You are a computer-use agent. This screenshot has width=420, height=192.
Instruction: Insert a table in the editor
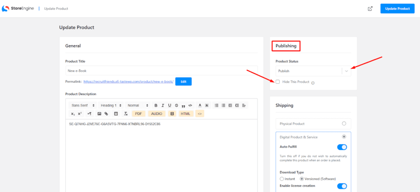point(116,114)
